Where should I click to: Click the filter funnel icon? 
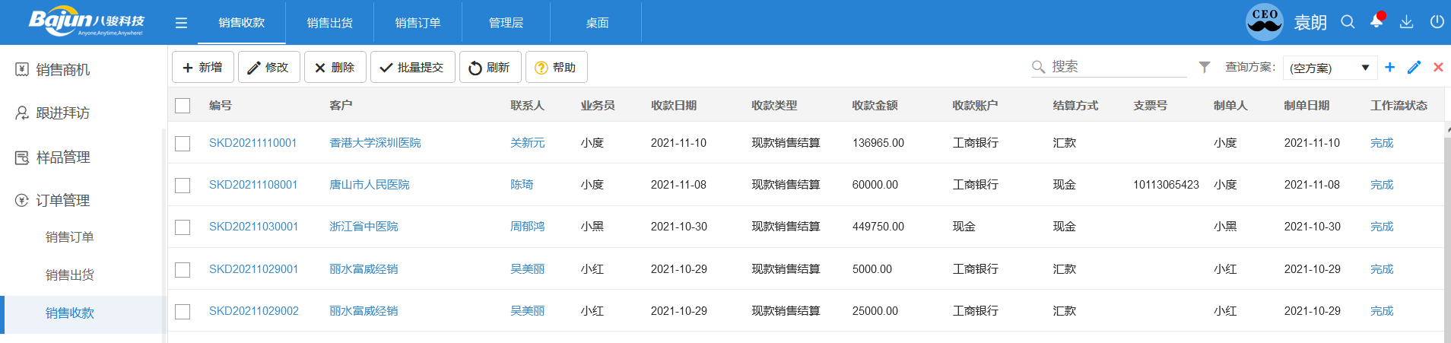1205,67
